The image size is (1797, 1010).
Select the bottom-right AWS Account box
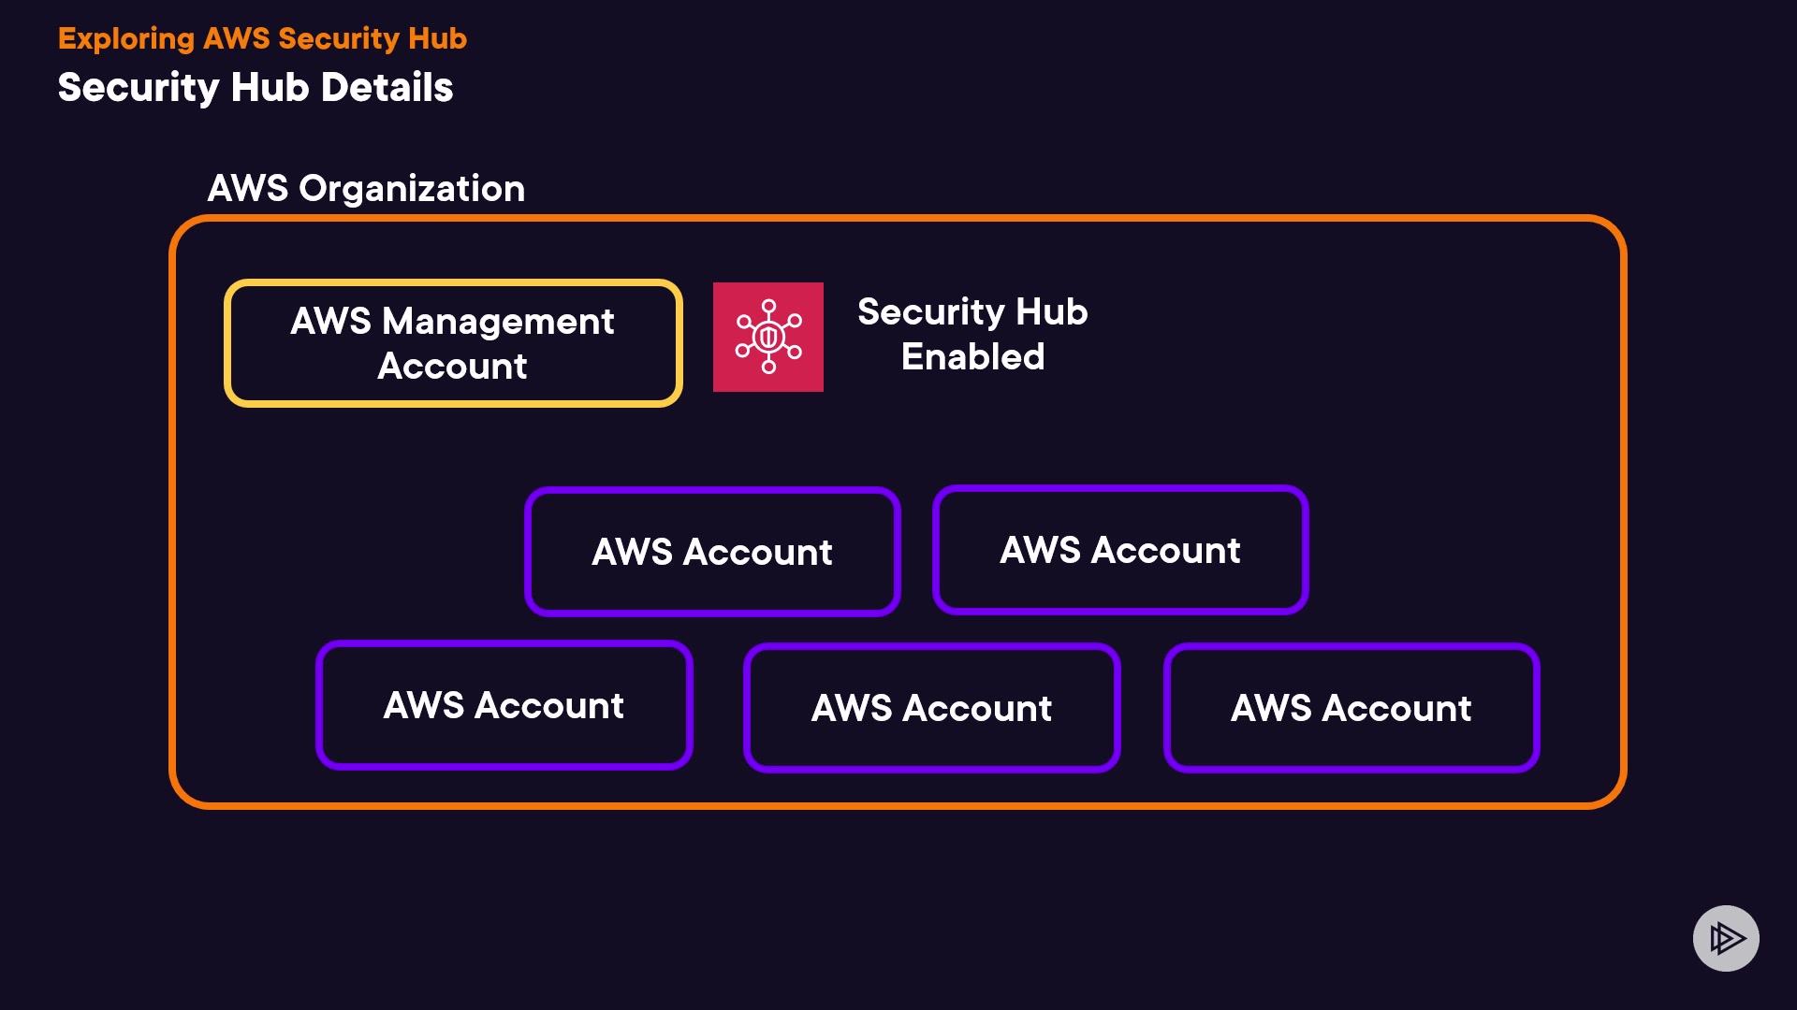click(1351, 708)
